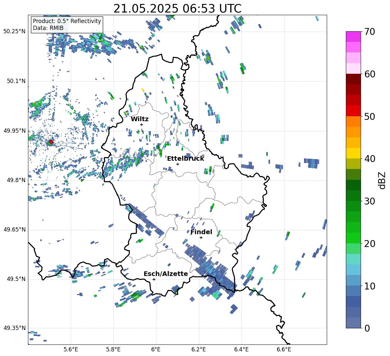390x356 pixels.
Task: Click the Findel station cross marker
Action: tap(201, 238)
